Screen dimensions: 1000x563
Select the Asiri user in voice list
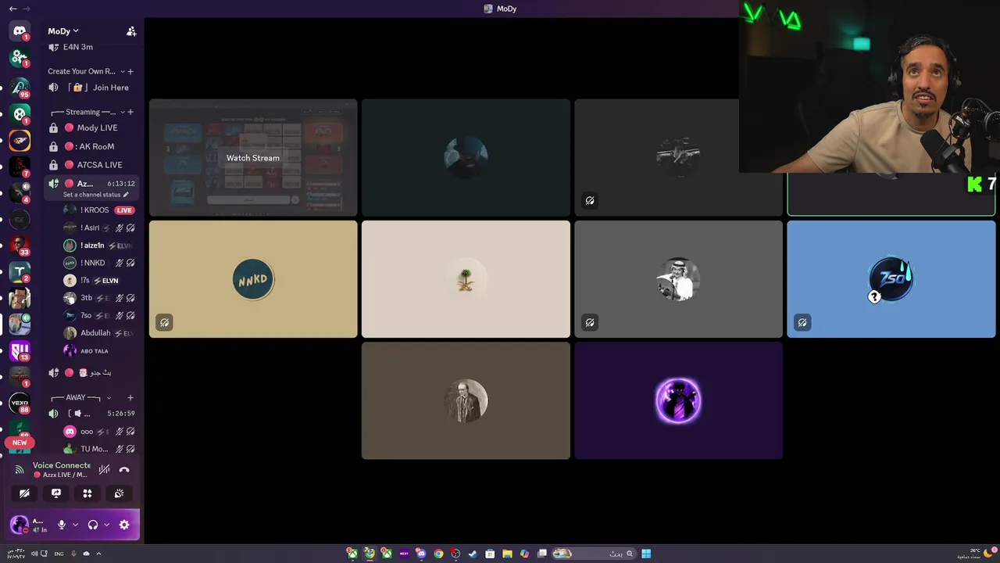click(x=99, y=228)
